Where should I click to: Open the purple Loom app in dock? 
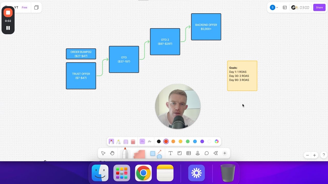coord(197,173)
